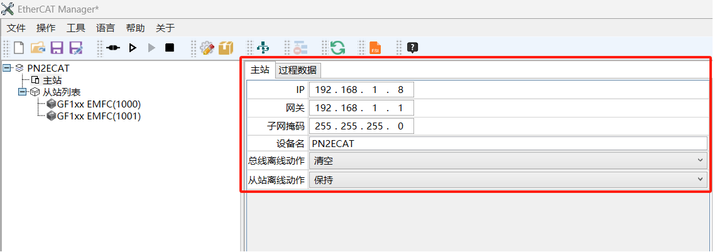The width and height of the screenshot is (727, 252).
Task: Open help question mark icon
Action: pyautogui.click(x=413, y=47)
